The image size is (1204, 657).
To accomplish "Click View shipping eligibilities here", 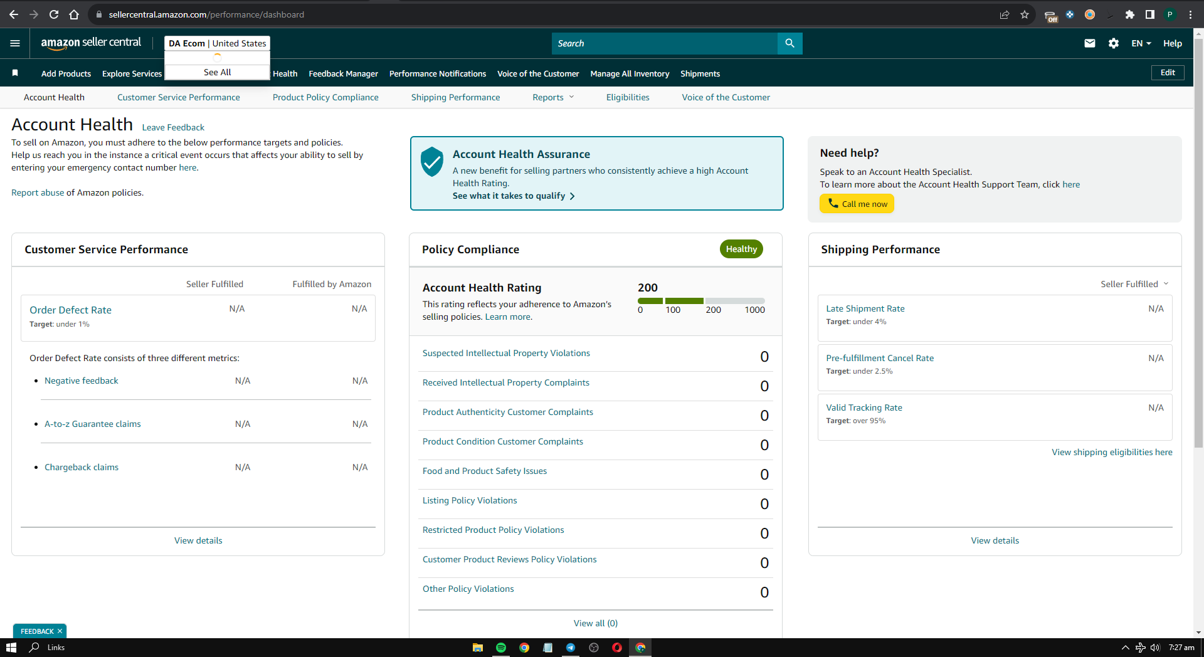I will [x=1112, y=452].
